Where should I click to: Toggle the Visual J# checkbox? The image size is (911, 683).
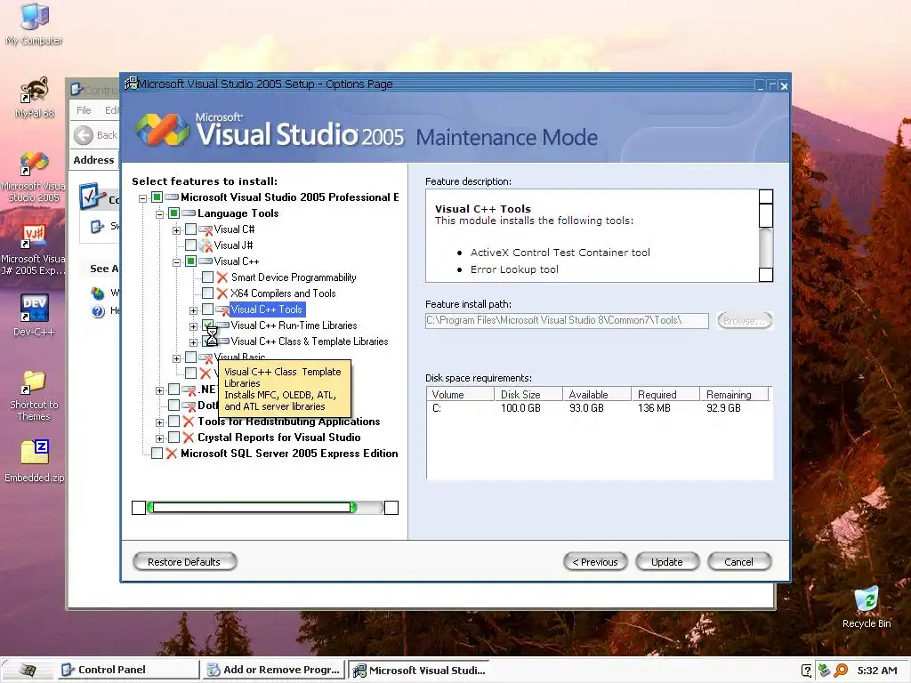190,245
